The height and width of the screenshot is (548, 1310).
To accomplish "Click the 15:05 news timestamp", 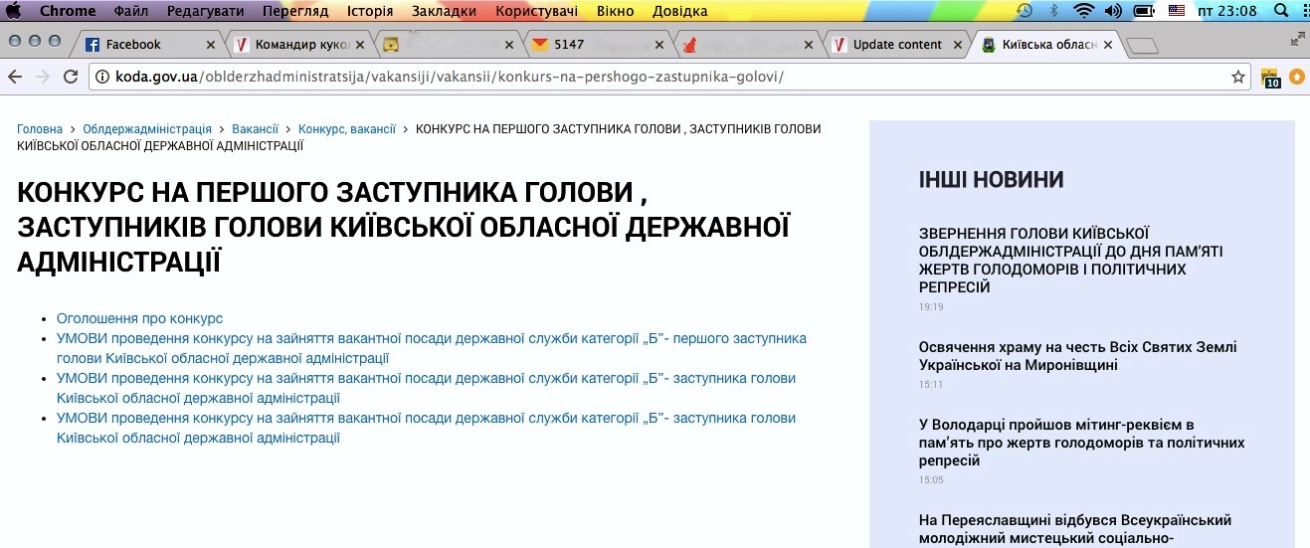I will 931,480.
